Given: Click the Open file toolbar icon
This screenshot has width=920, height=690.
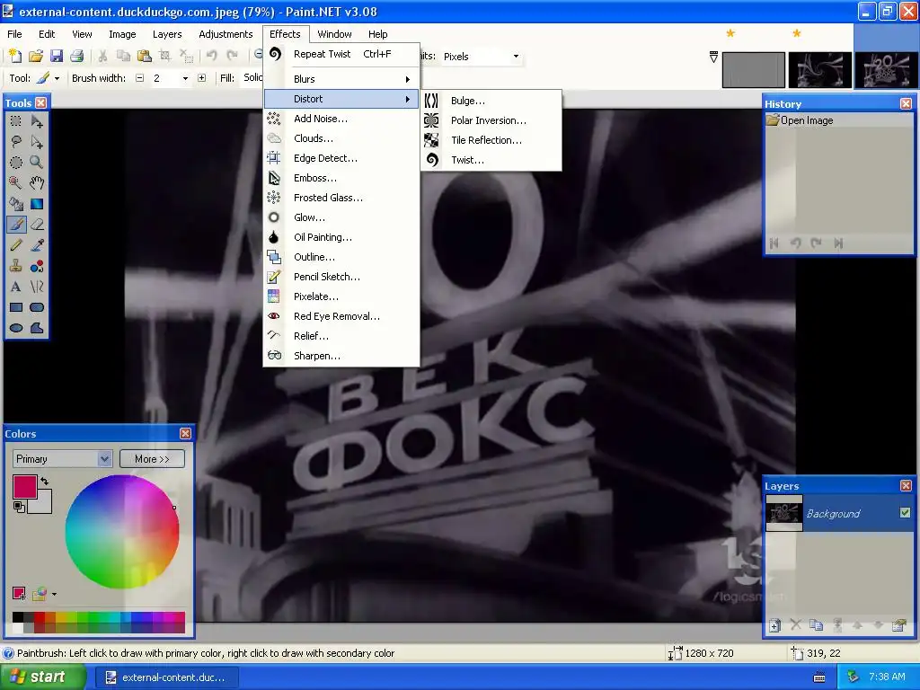Looking at the screenshot, I should (36, 56).
